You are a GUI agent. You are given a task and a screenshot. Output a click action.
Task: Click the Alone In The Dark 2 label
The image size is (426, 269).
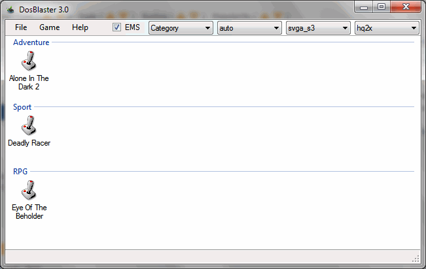point(29,82)
